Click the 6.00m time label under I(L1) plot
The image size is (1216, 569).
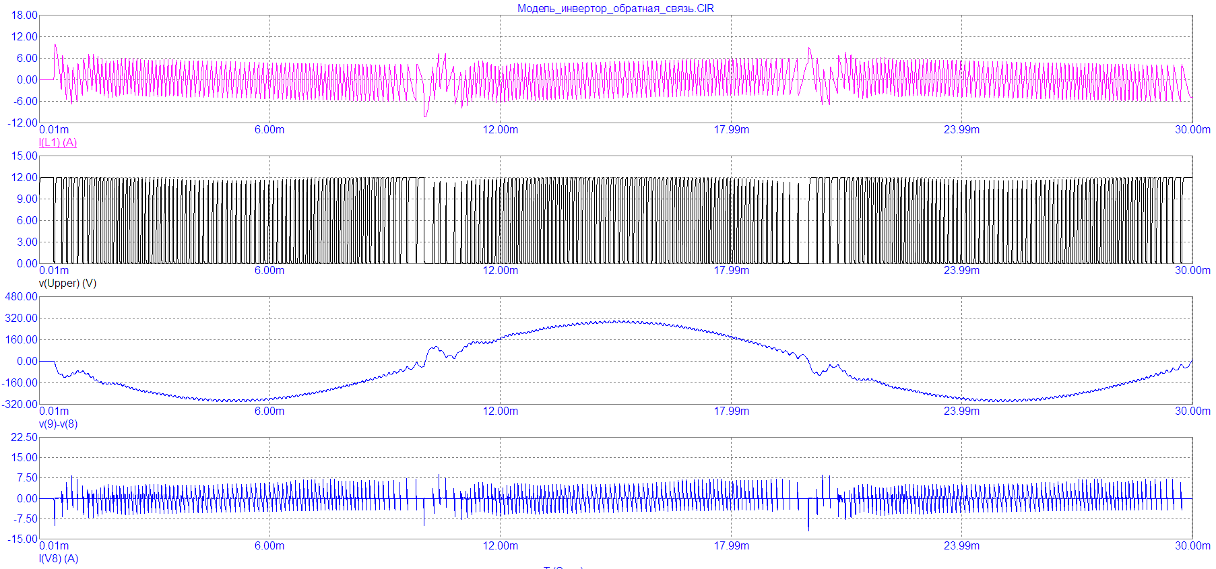point(269,130)
